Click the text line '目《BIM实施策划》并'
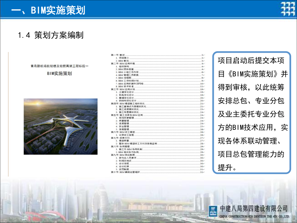 click(x=253, y=74)
